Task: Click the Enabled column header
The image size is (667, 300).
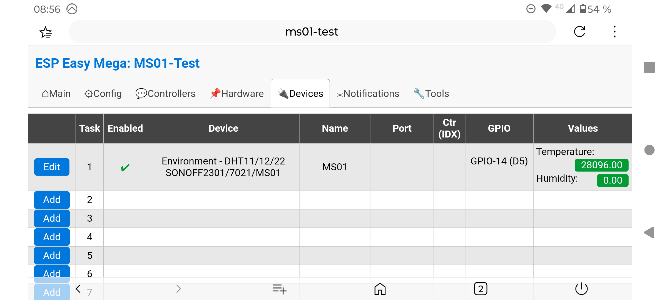Action: [125, 128]
